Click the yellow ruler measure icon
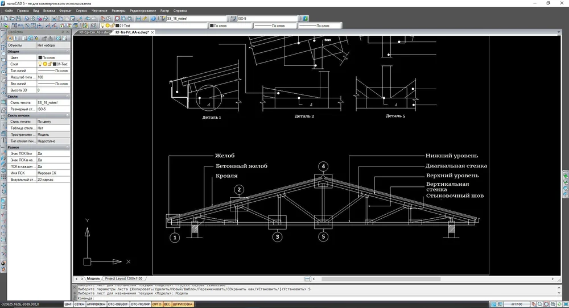The image size is (569, 308). coord(145,18)
